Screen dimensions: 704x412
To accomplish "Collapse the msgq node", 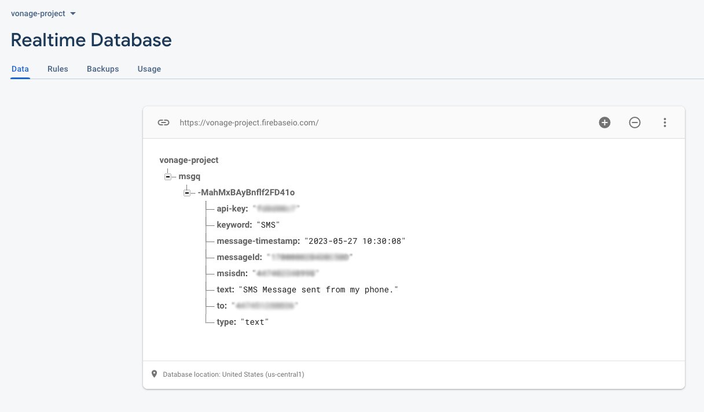I will pyautogui.click(x=168, y=176).
